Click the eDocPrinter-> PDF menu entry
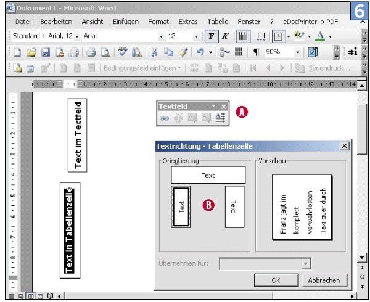This screenshot has height=302, width=370. point(310,22)
